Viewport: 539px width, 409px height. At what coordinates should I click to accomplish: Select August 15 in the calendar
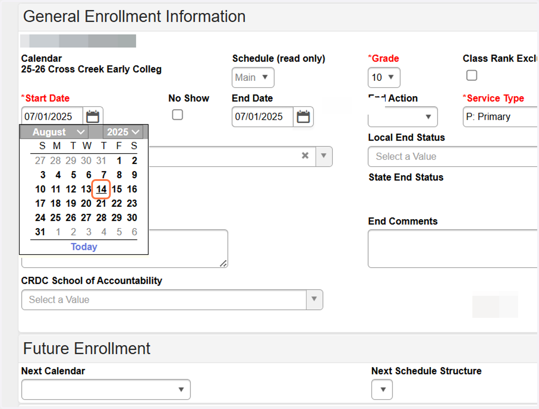pos(117,189)
